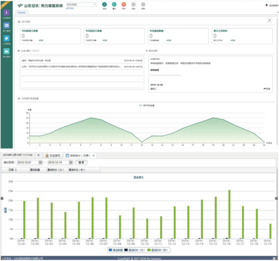Click the grey handle on chart's left edge
279x261 pixels.
(x=2, y=198)
